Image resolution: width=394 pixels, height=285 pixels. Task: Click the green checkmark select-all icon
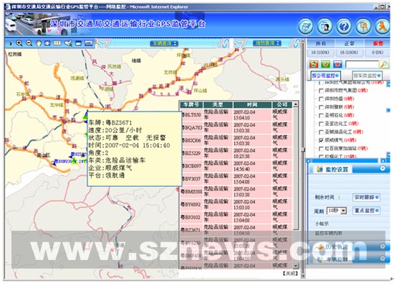(x=325, y=64)
